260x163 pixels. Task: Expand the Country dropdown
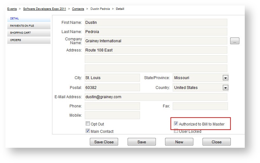pos(225,88)
